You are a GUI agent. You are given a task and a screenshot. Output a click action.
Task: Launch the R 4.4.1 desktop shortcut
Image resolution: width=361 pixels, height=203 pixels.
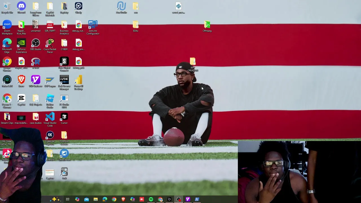(x=36, y=63)
